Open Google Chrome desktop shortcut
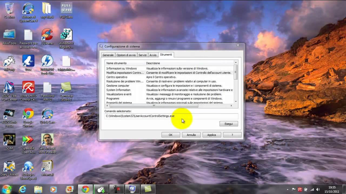 28,117
